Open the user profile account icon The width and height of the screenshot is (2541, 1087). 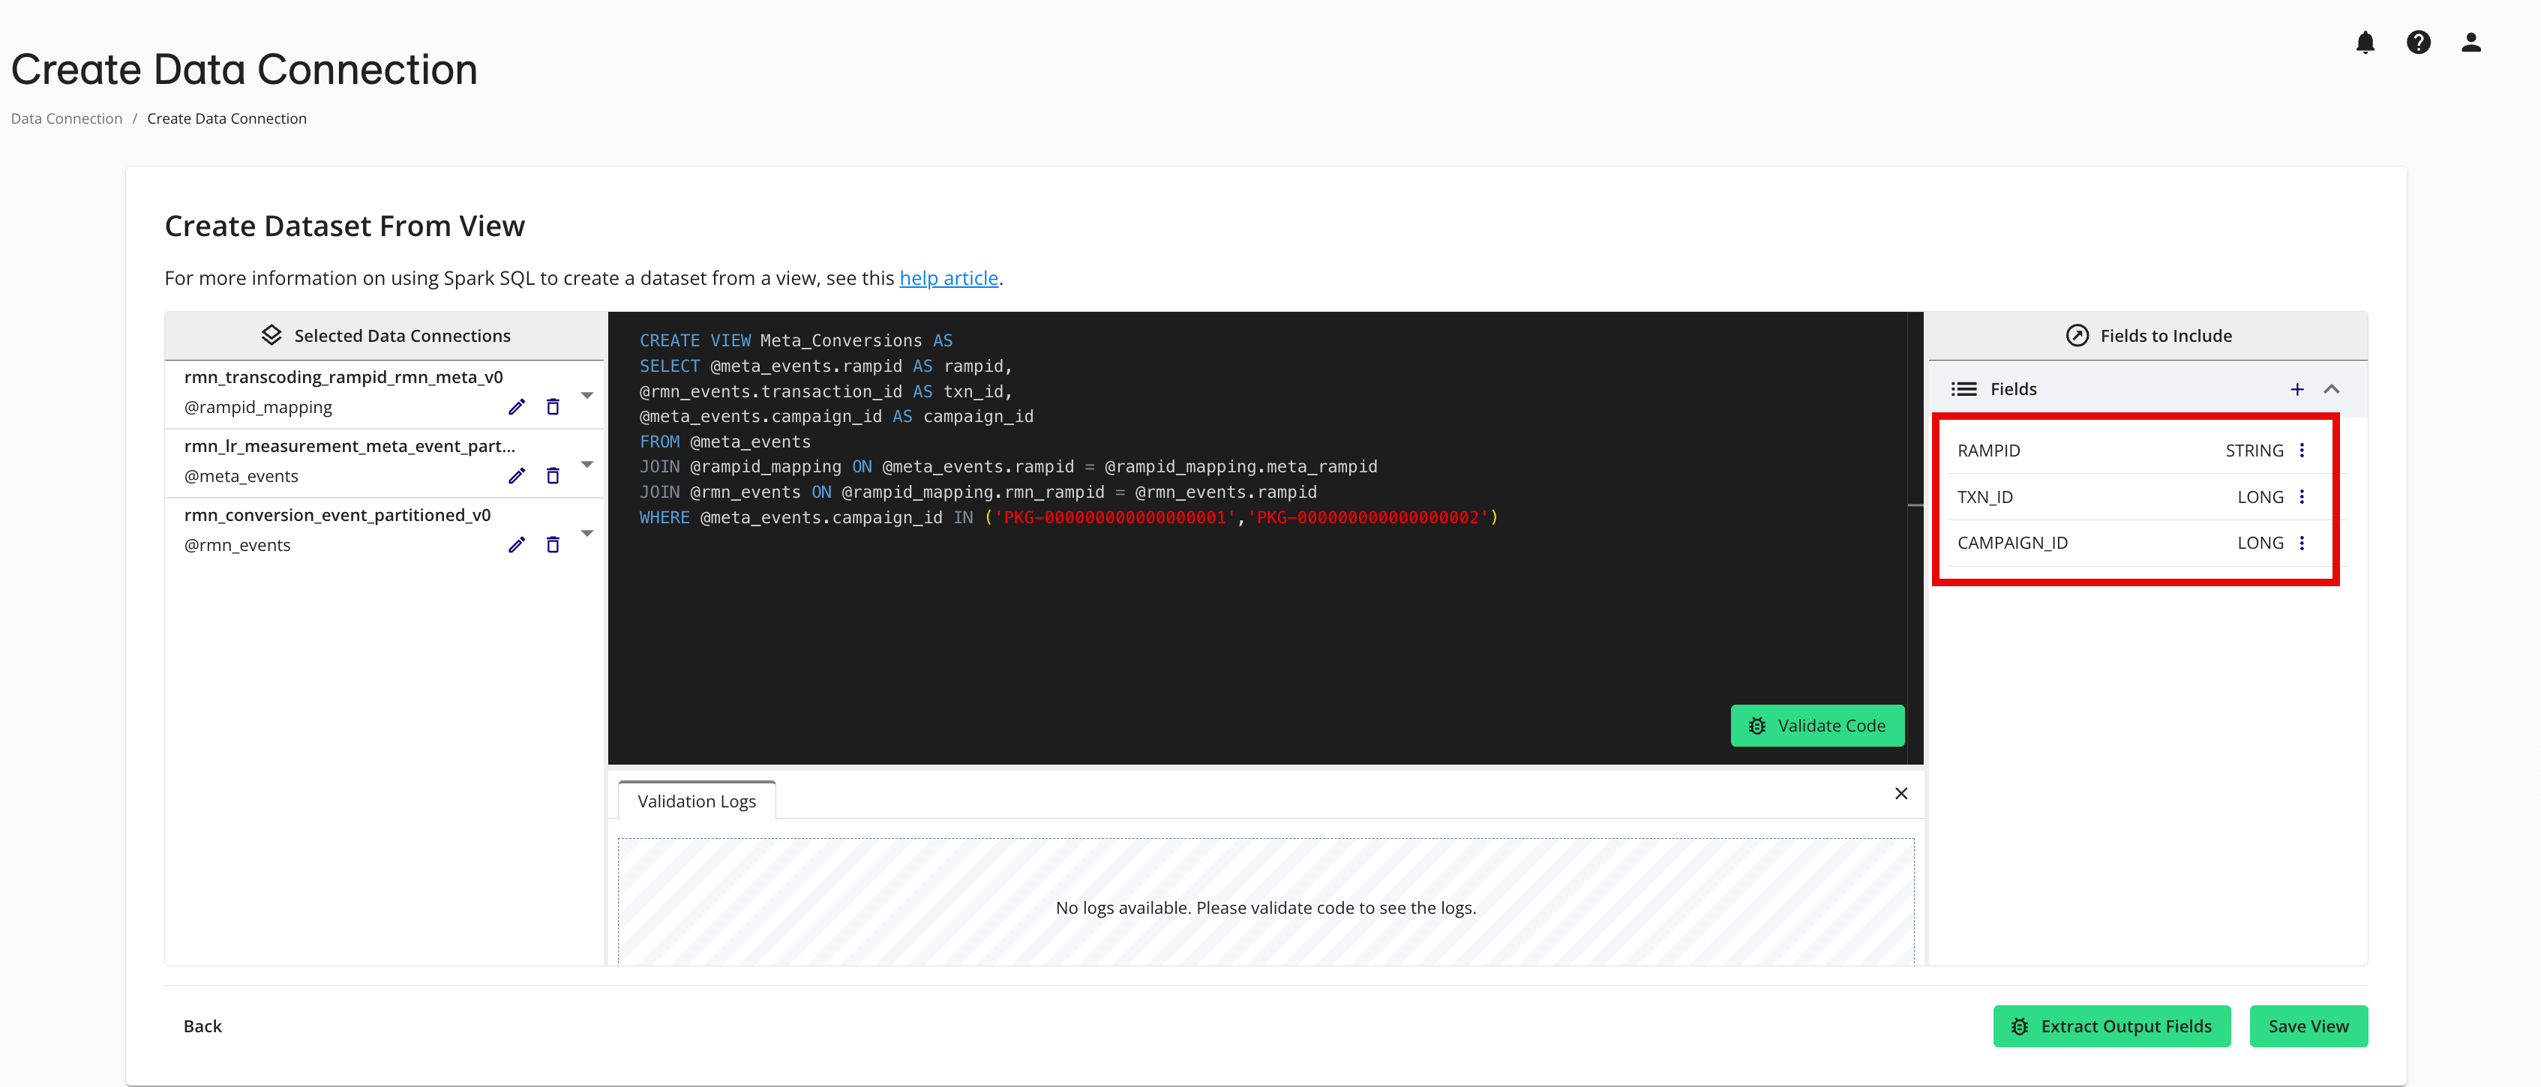click(x=2471, y=41)
